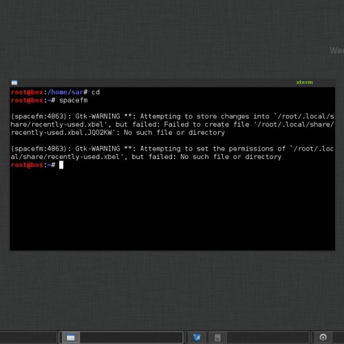344x344 pixels.
Task: Click 'No such file or directory' in first warning
Action: [174, 133]
